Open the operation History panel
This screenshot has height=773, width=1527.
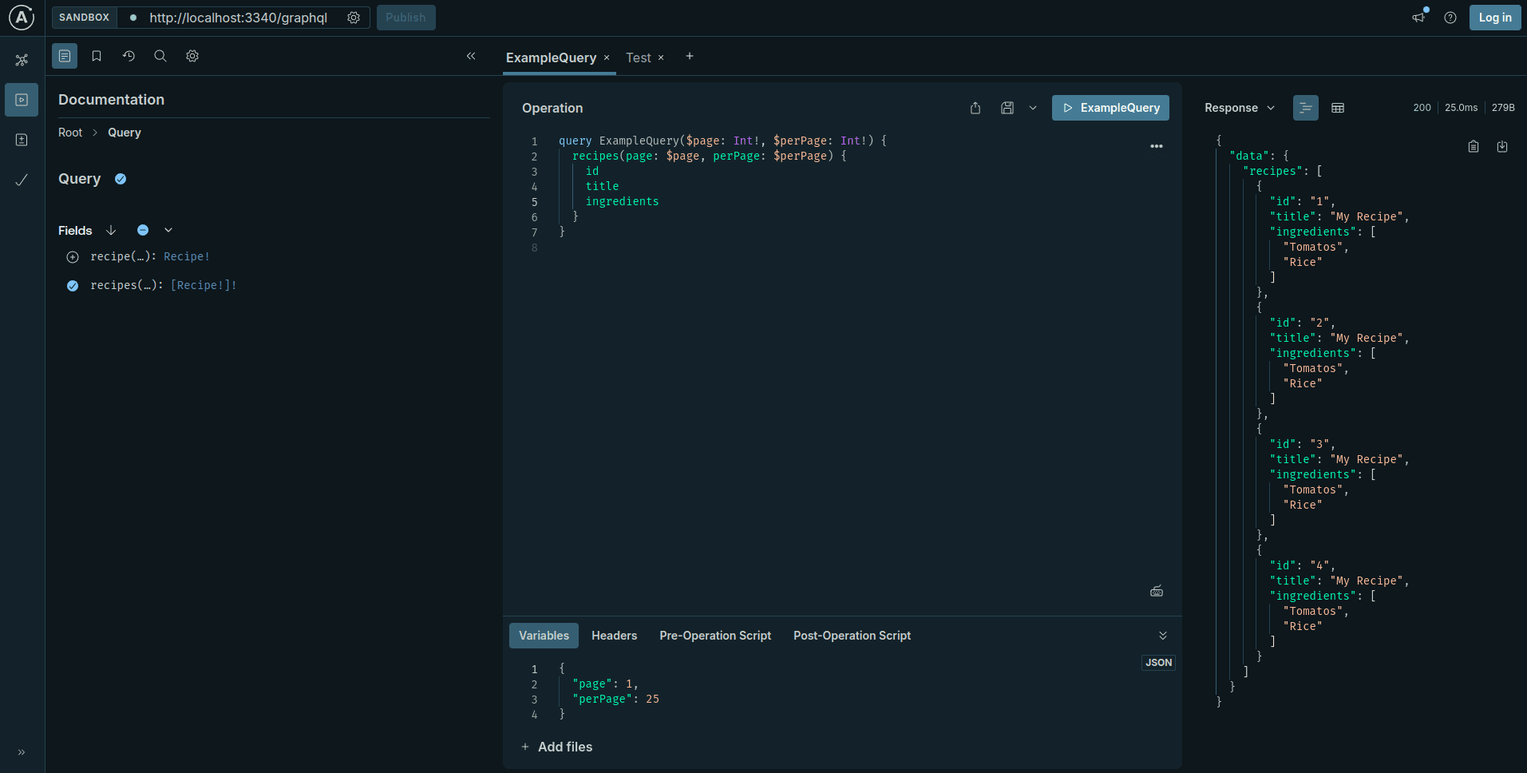pyautogui.click(x=129, y=56)
